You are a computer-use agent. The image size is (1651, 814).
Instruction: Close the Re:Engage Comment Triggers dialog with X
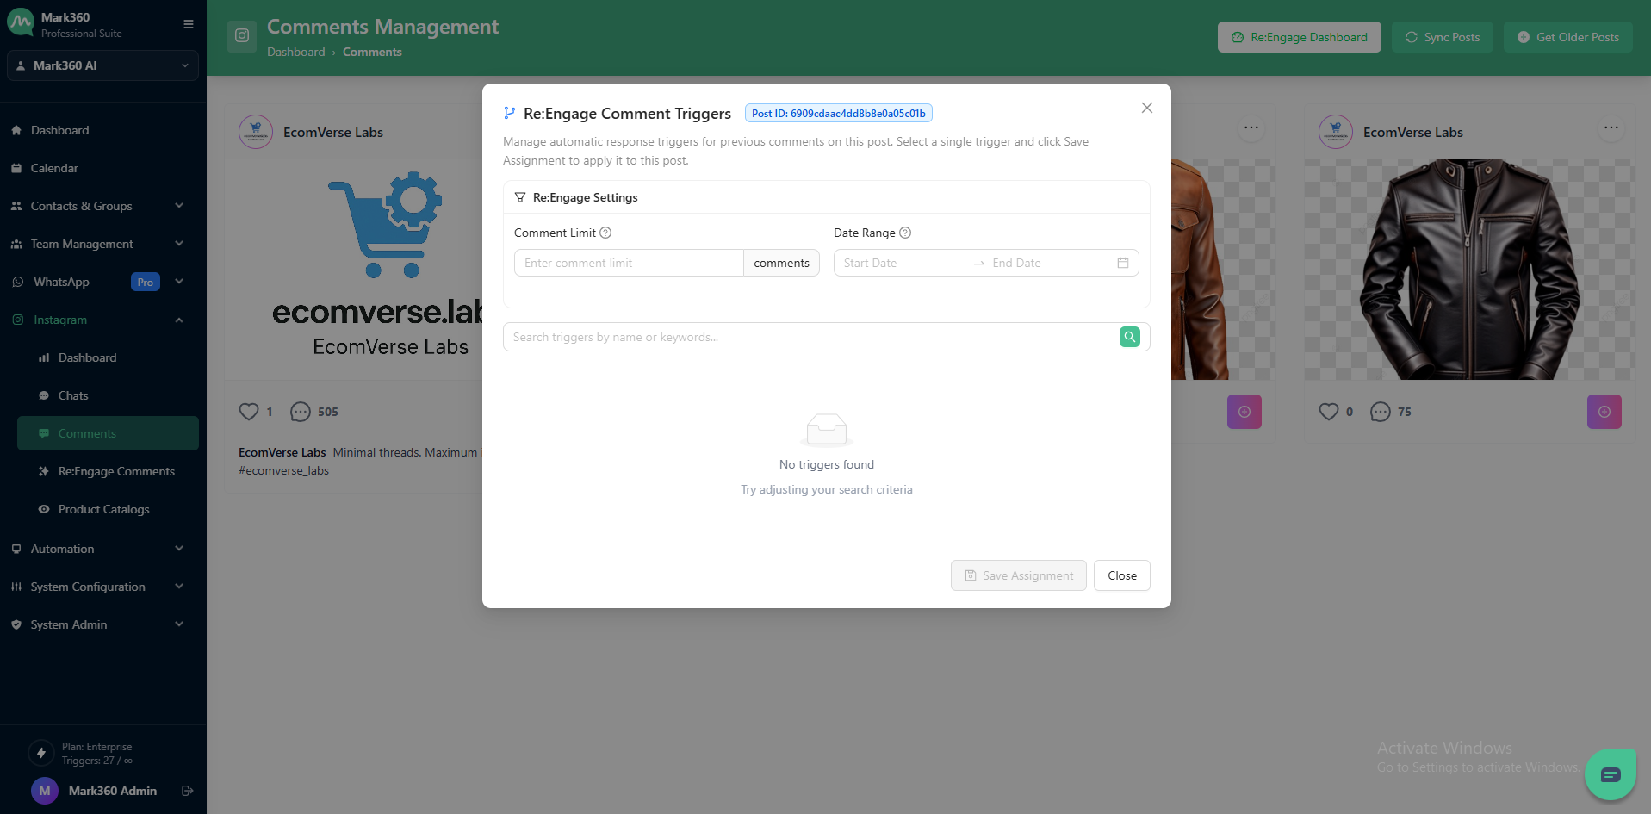[x=1146, y=108]
